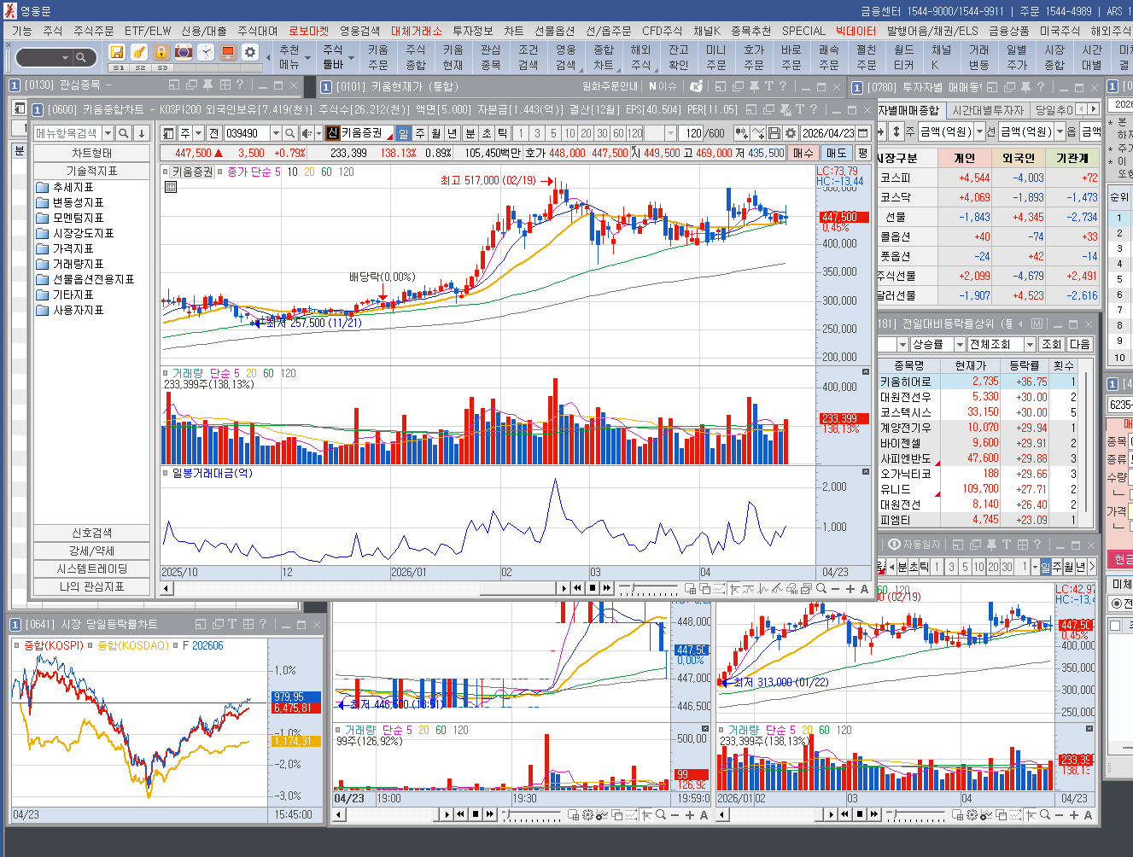Click the save chart floppy icon near date

click(x=774, y=133)
